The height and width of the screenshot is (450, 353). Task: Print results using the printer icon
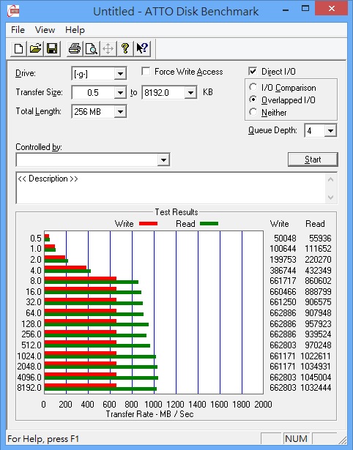[x=75, y=48]
